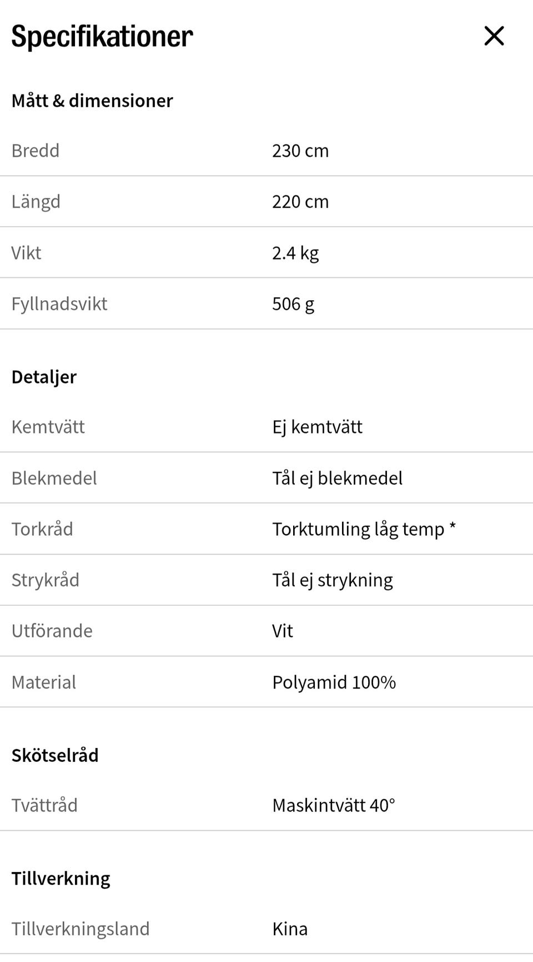533x962 pixels.
Task: Select the 220 cm length value
Action: click(300, 202)
